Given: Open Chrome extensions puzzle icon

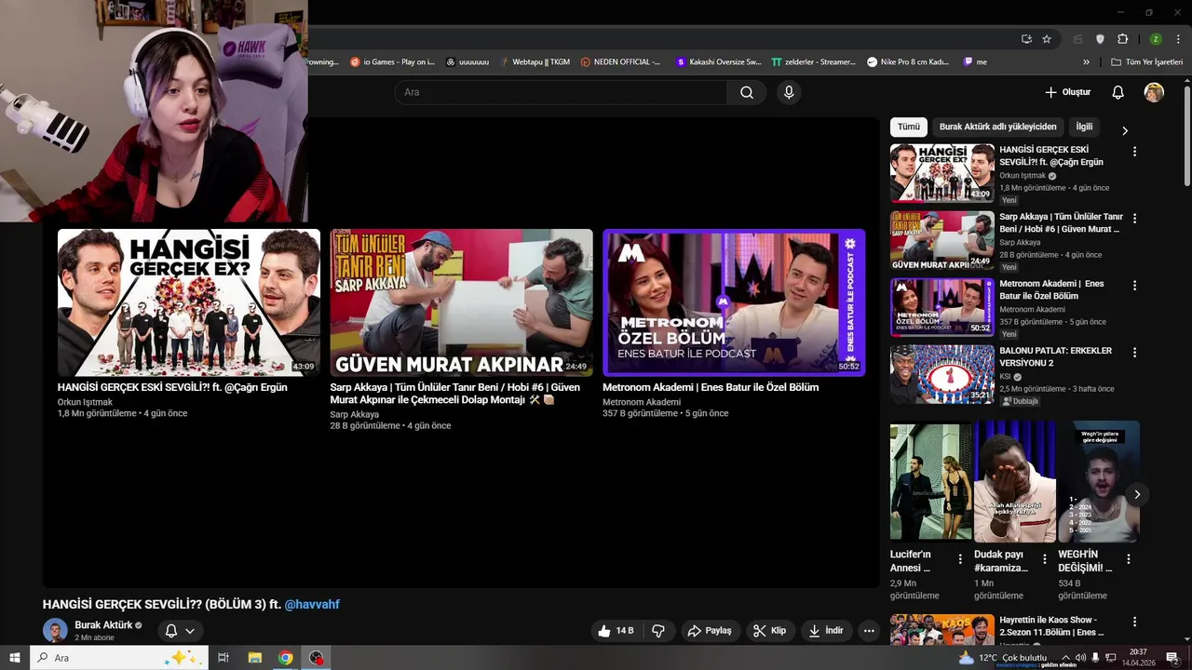Looking at the screenshot, I should tap(1122, 39).
